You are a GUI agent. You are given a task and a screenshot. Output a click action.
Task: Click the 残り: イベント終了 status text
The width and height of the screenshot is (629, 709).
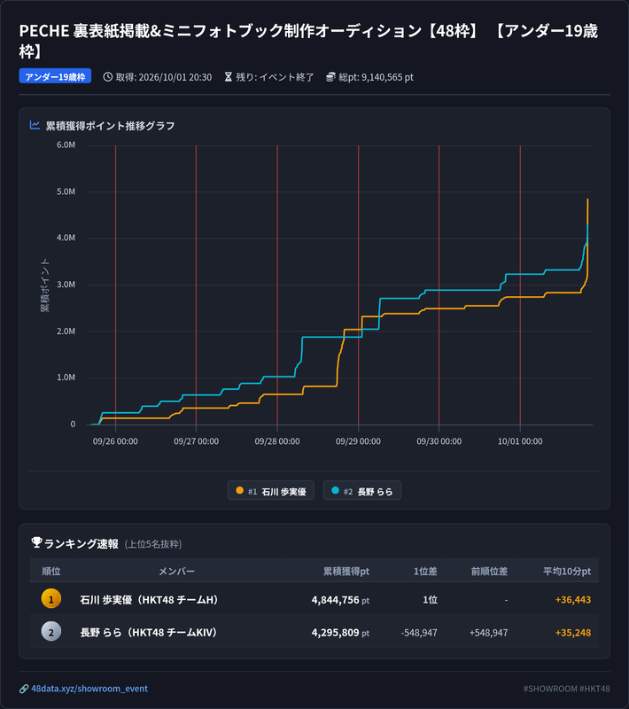tap(275, 77)
